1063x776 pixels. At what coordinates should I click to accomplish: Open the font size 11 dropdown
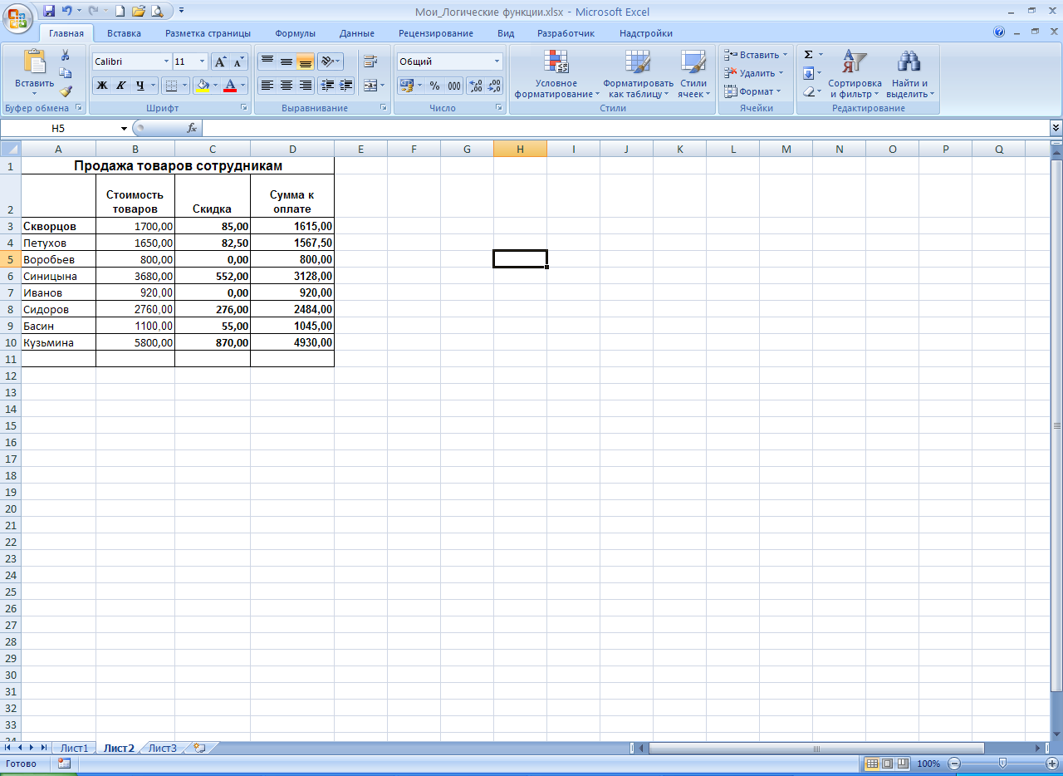(x=202, y=61)
